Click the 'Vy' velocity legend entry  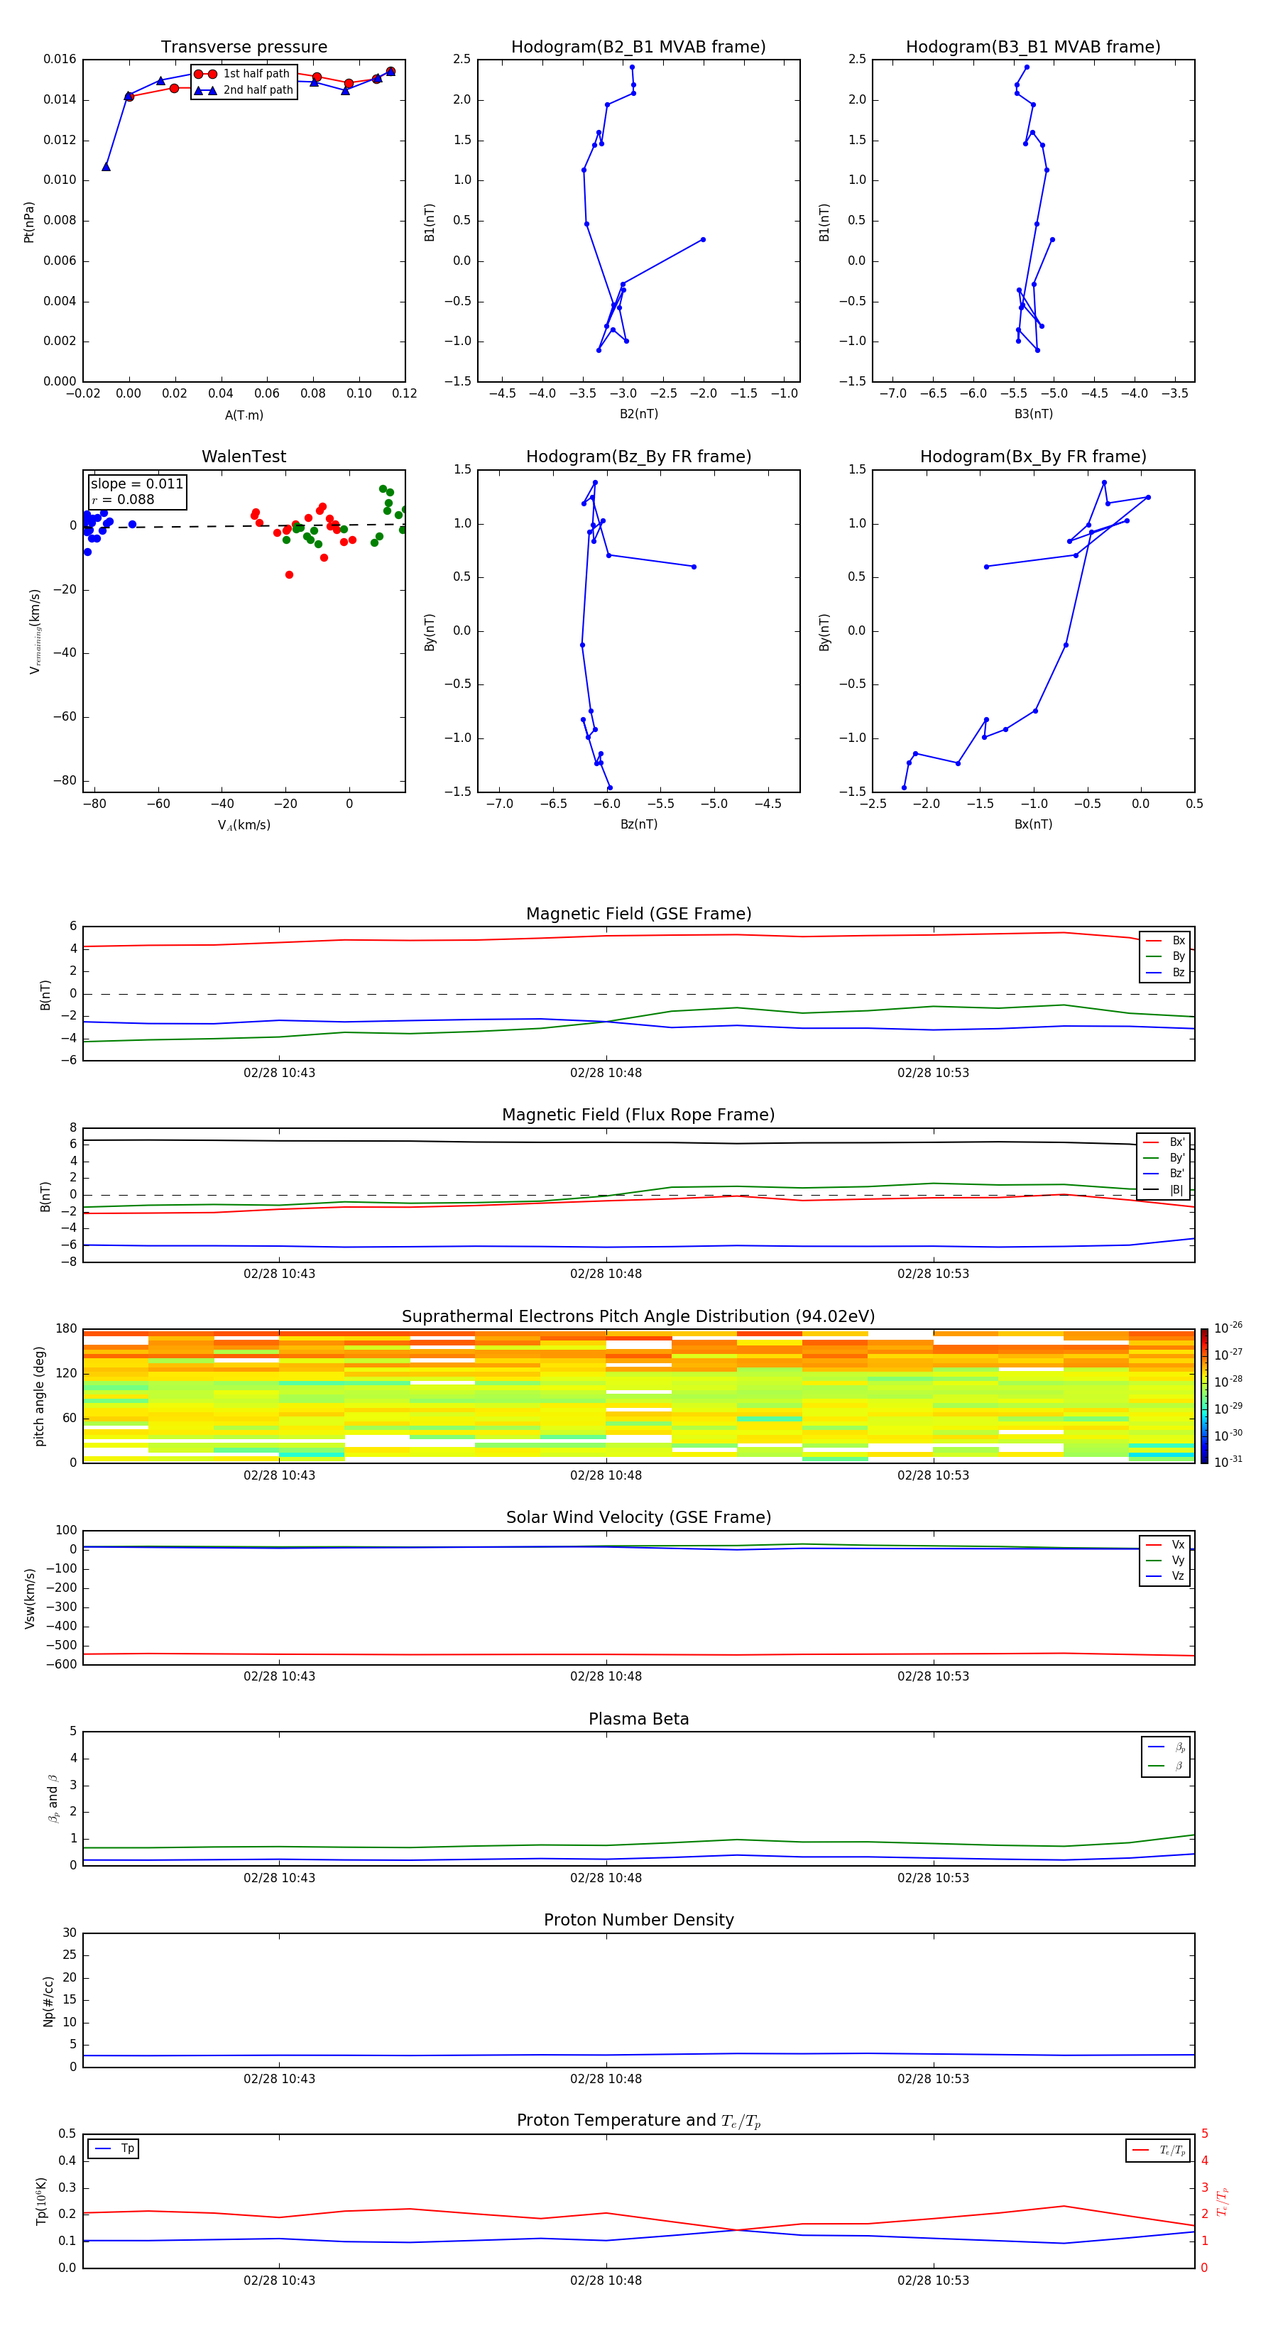tap(1165, 1560)
